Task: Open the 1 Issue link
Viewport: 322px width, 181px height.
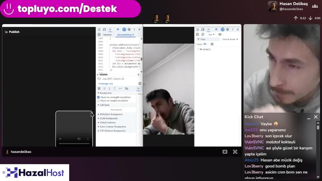Action: coord(201,44)
